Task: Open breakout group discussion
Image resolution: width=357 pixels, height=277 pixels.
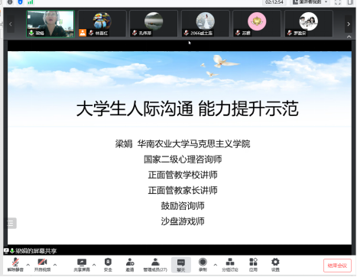Action: 230,265
